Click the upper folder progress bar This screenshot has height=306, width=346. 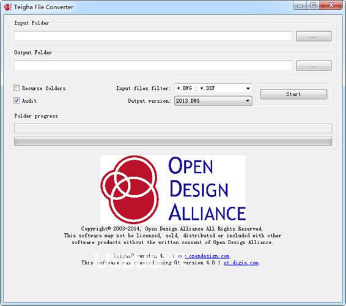coord(173,129)
